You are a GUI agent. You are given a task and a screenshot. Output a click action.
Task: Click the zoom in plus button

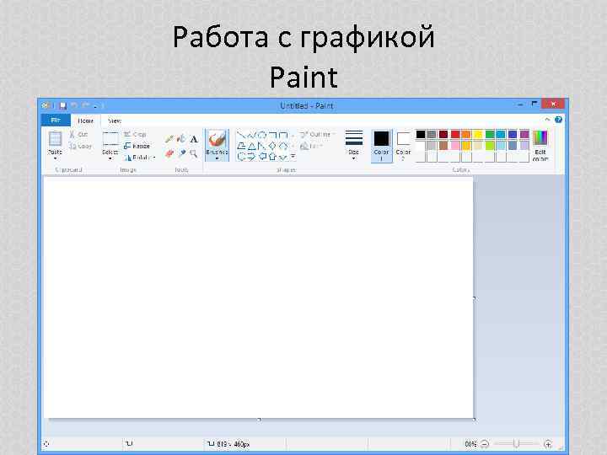(548, 444)
